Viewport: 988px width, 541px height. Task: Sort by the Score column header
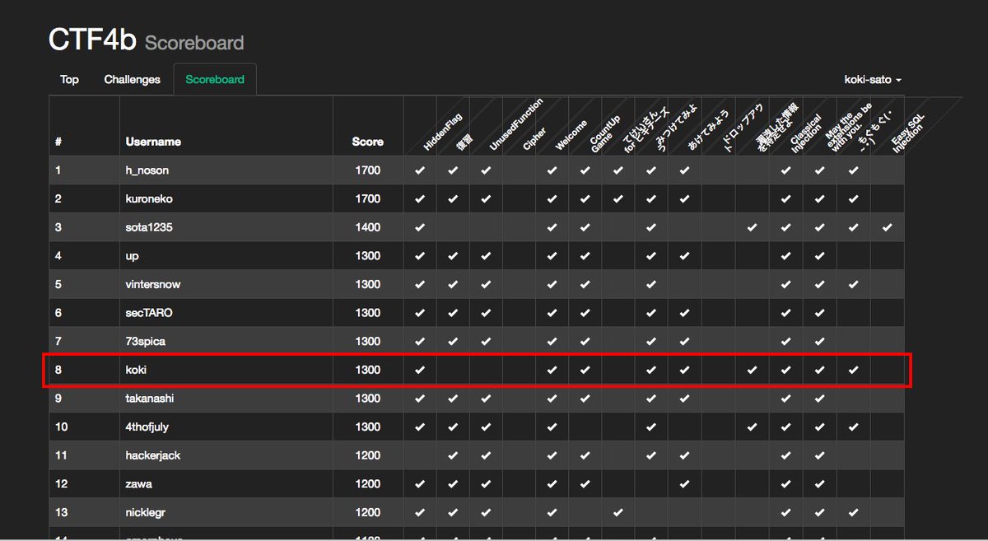pos(367,142)
